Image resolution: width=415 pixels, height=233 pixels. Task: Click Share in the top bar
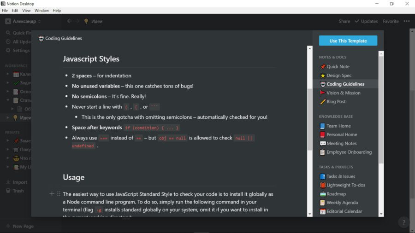click(344, 21)
